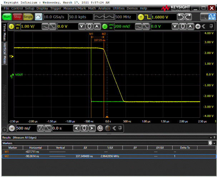217x177 pixels.
Task: Add a new channel with plus icon
Action: (x=198, y=26)
